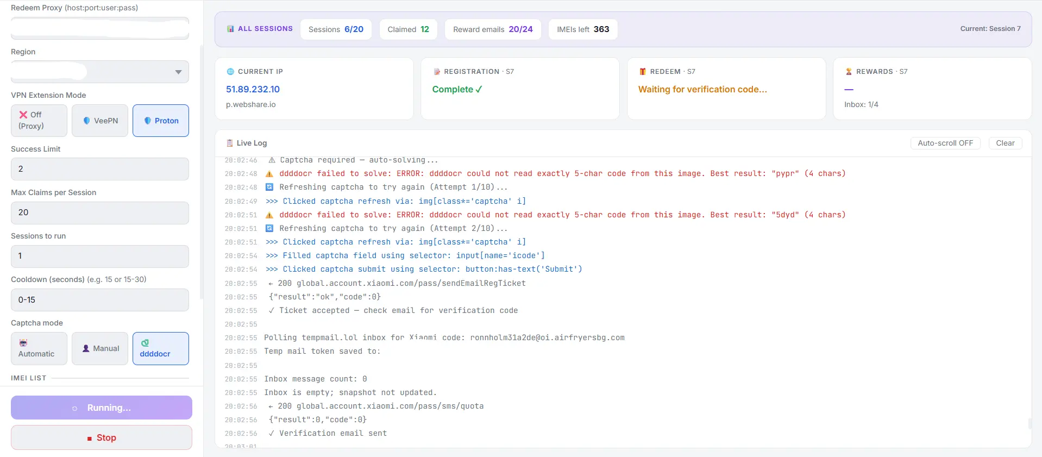Viewport: 1042px width, 457px height.
Task: Click the Verification email sent log line
Action: [x=328, y=433]
